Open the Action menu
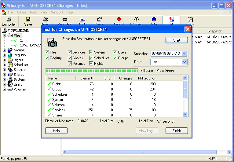The image size is (234, 162). (x=21, y=12)
